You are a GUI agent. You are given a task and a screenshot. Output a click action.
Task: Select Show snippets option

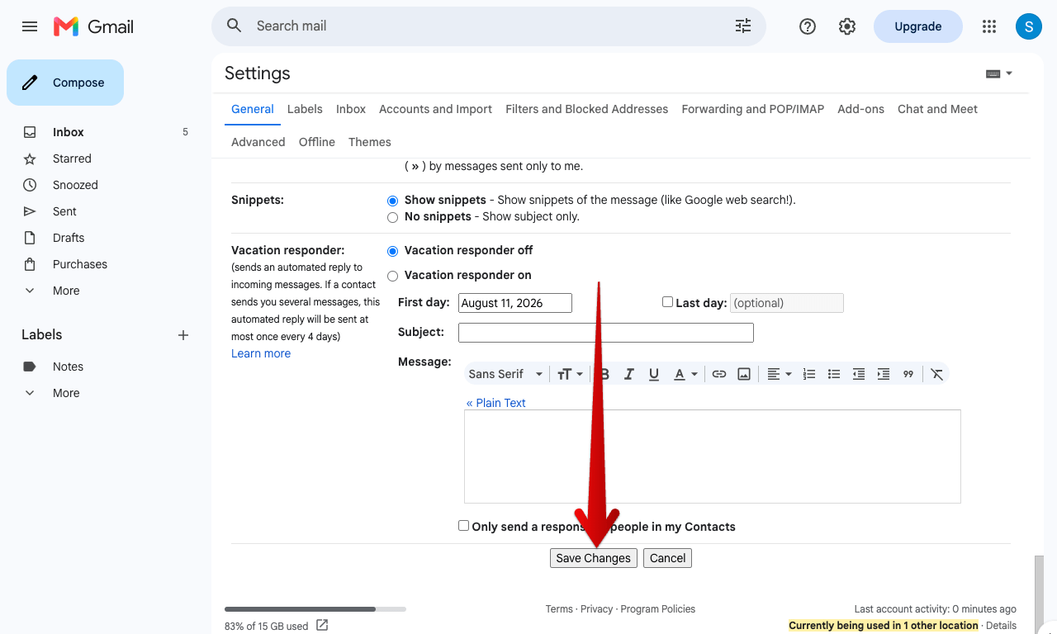pos(393,201)
